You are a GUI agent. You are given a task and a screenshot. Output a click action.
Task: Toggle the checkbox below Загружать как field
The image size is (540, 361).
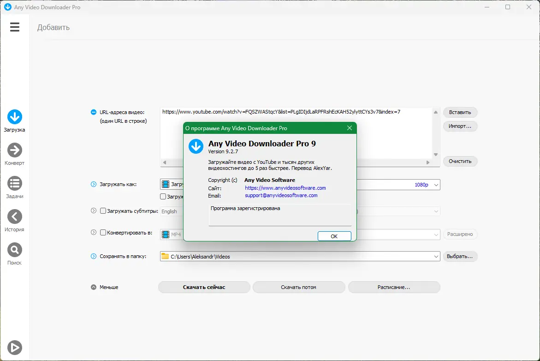(163, 197)
